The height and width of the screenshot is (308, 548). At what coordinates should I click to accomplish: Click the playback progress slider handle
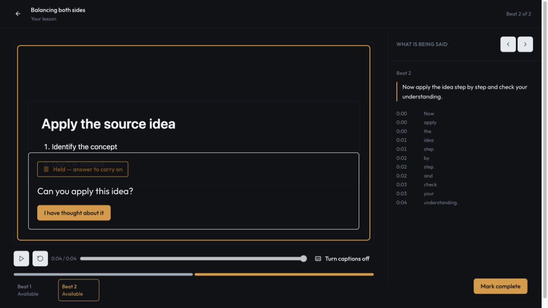pos(304,259)
